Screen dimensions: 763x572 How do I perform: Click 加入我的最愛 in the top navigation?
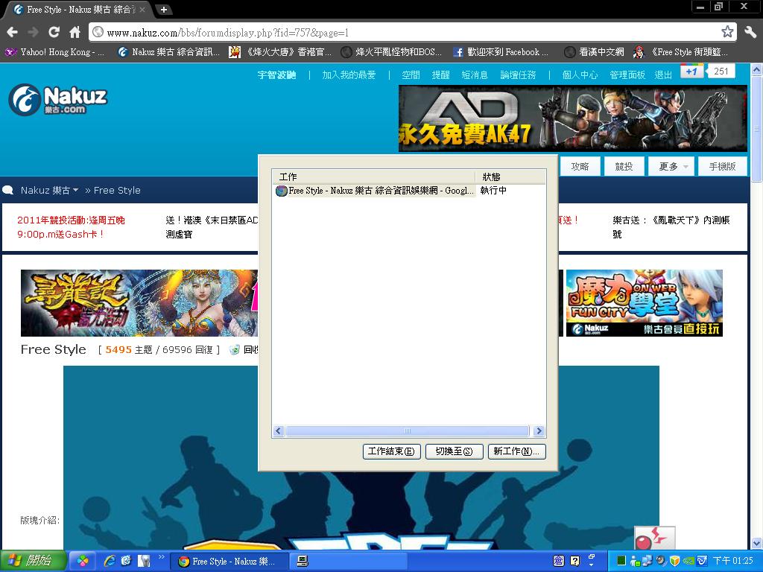point(349,75)
